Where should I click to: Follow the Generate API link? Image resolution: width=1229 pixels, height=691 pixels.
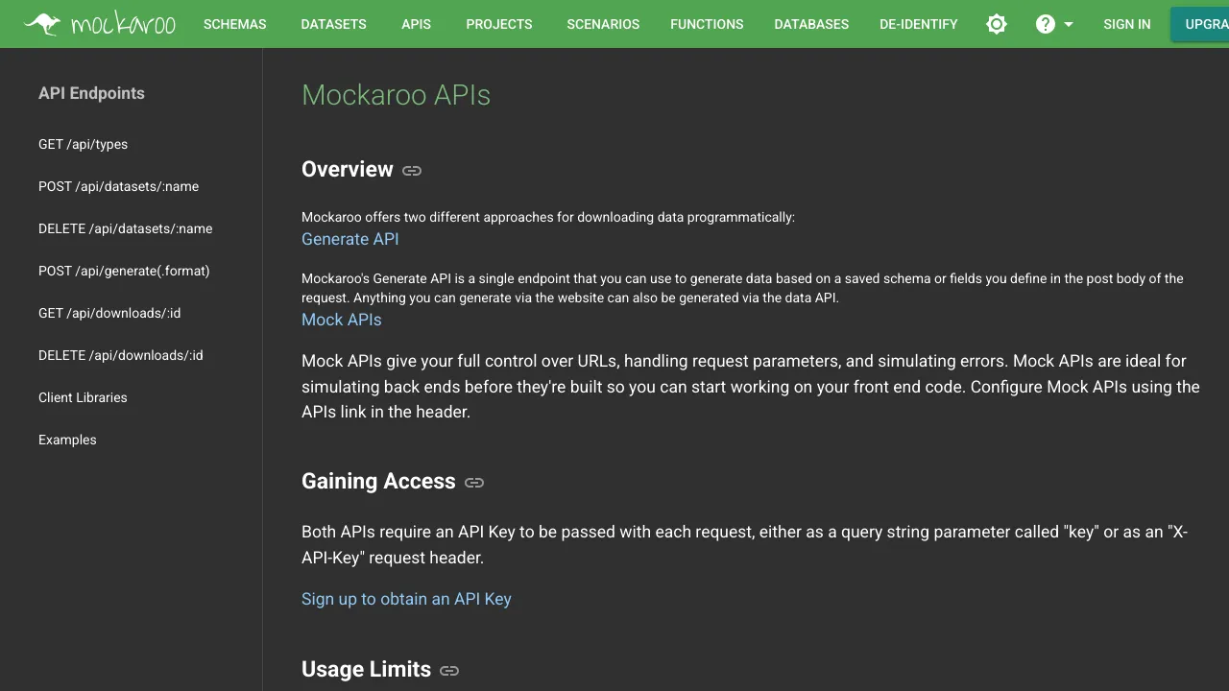(350, 239)
